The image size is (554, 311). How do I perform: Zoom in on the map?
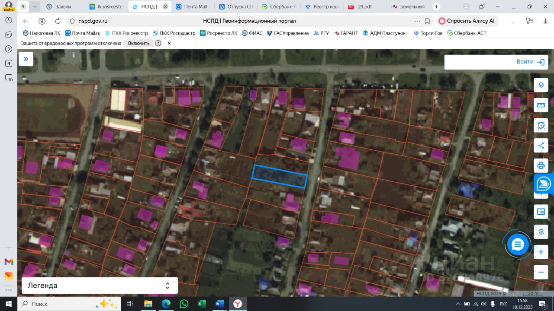[541, 252]
